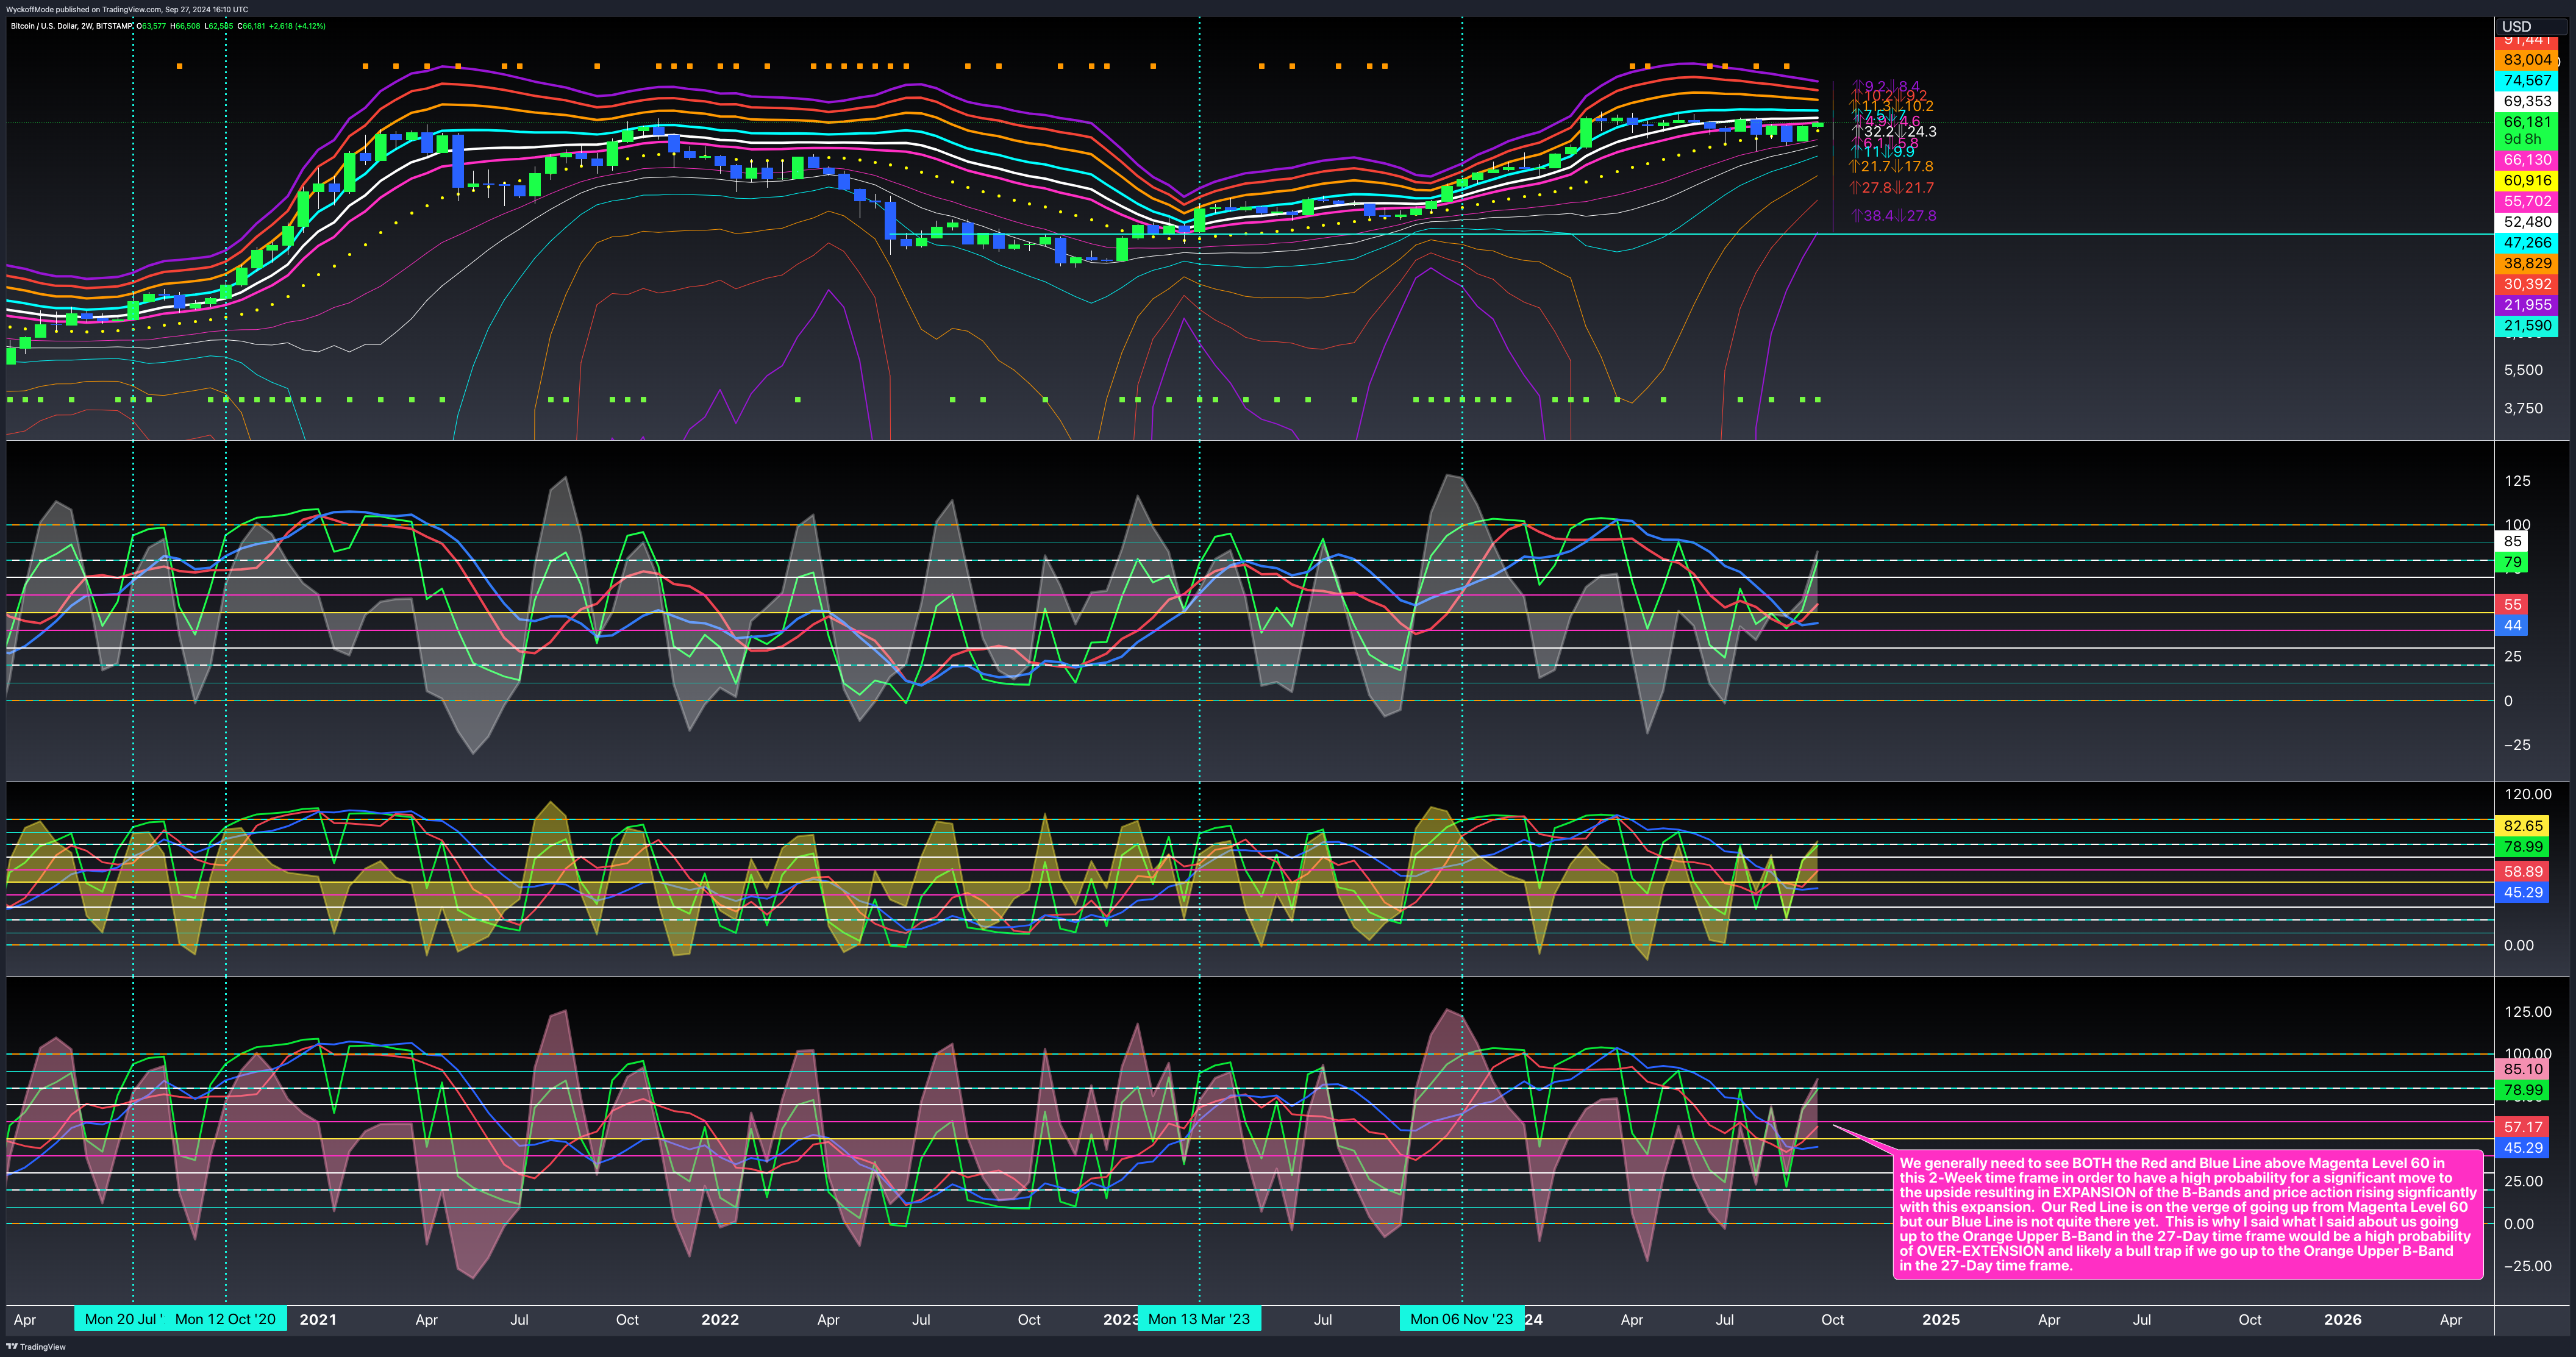Click the orange '83,004' price label
Screen dimensions: 2576x1357
point(2527,60)
